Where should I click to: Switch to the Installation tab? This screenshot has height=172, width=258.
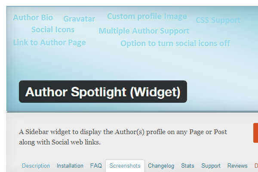70,166
